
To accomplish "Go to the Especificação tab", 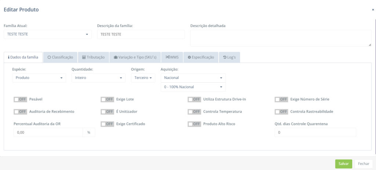I will point(200,57).
